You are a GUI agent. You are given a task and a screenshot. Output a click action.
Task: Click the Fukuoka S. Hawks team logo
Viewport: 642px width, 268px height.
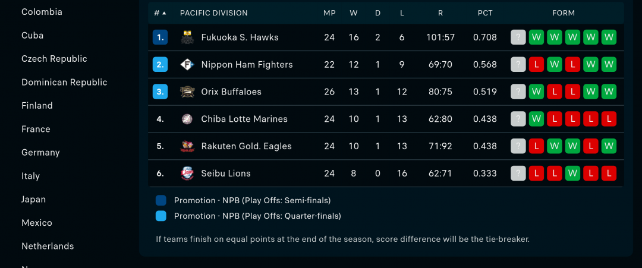tap(187, 37)
